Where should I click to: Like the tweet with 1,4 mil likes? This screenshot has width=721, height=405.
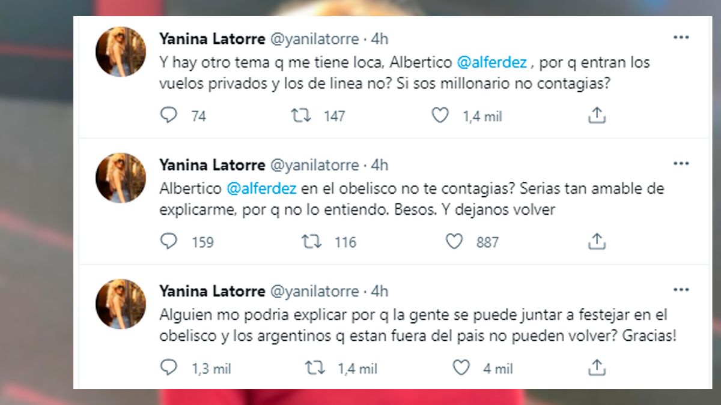pos(440,115)
